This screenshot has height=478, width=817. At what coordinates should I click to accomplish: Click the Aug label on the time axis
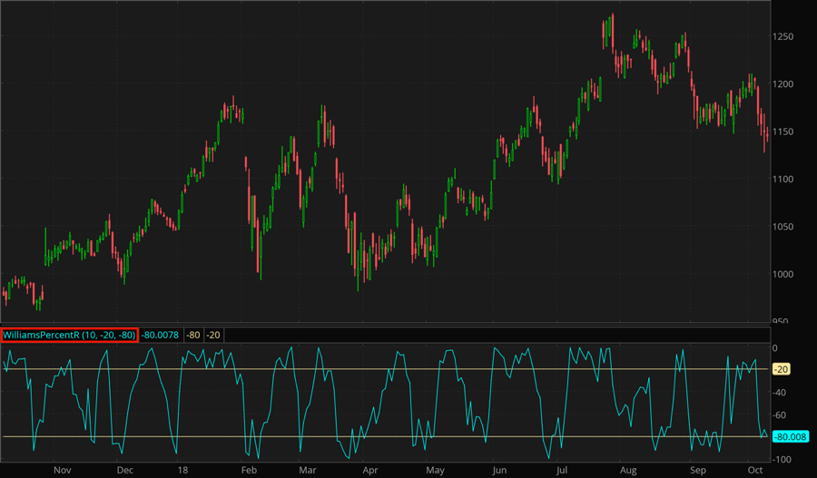tap(626, 471)
